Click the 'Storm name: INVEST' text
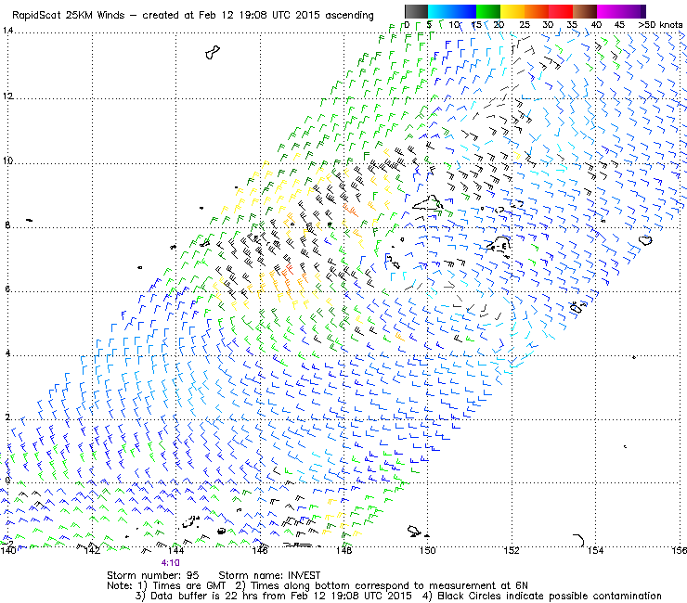Viewport: 687px width, 603px height. click(269, 575)
